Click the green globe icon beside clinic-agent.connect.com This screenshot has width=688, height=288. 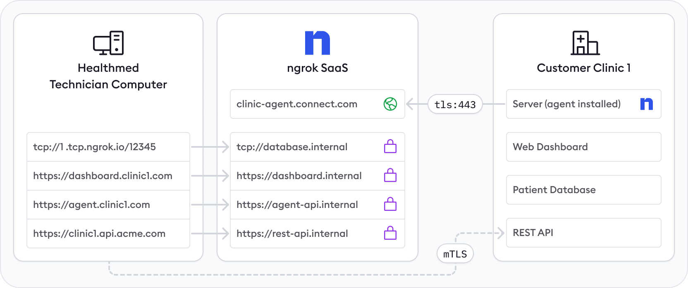pyautogui.click(x=390, y=104)
